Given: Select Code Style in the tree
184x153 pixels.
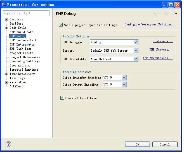Looking at the screenshot, I should pos(18,28).
